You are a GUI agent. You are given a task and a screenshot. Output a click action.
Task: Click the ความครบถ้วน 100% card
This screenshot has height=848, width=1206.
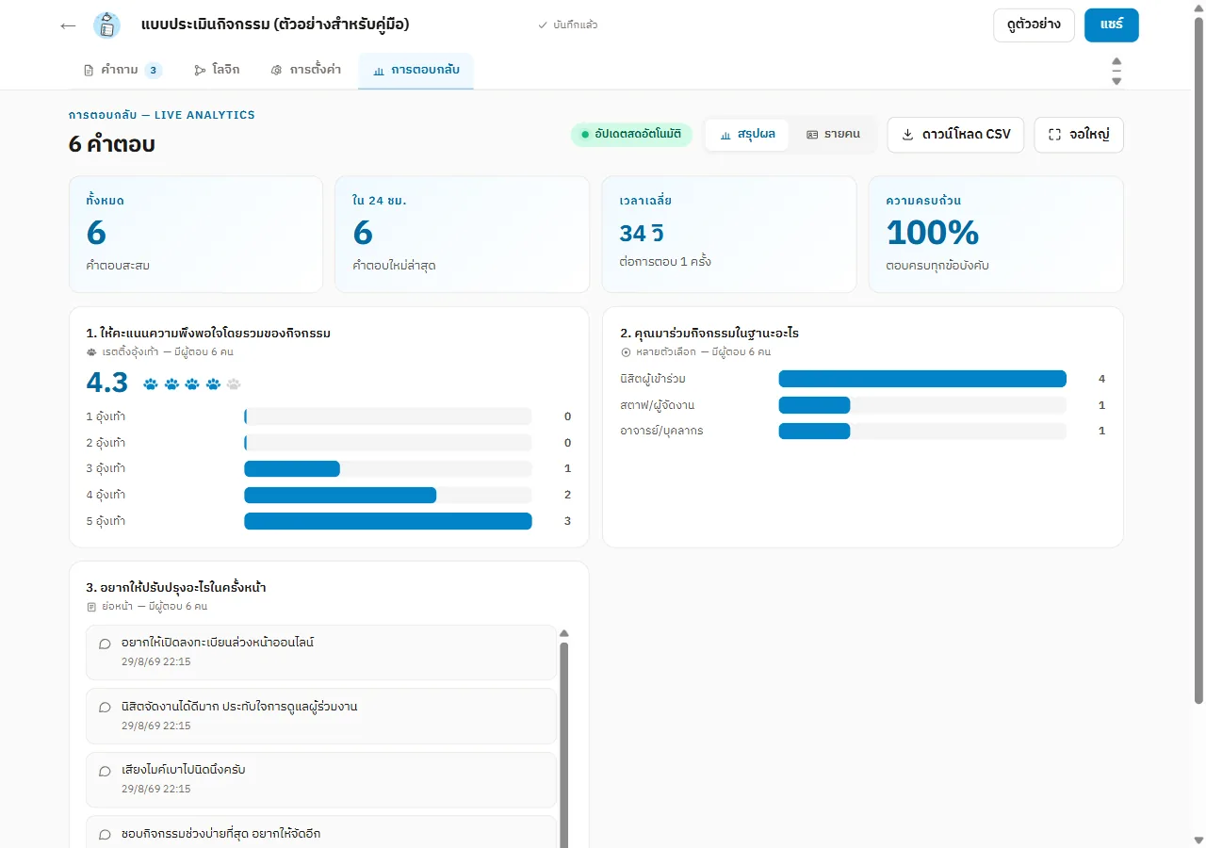click(996, 235)
